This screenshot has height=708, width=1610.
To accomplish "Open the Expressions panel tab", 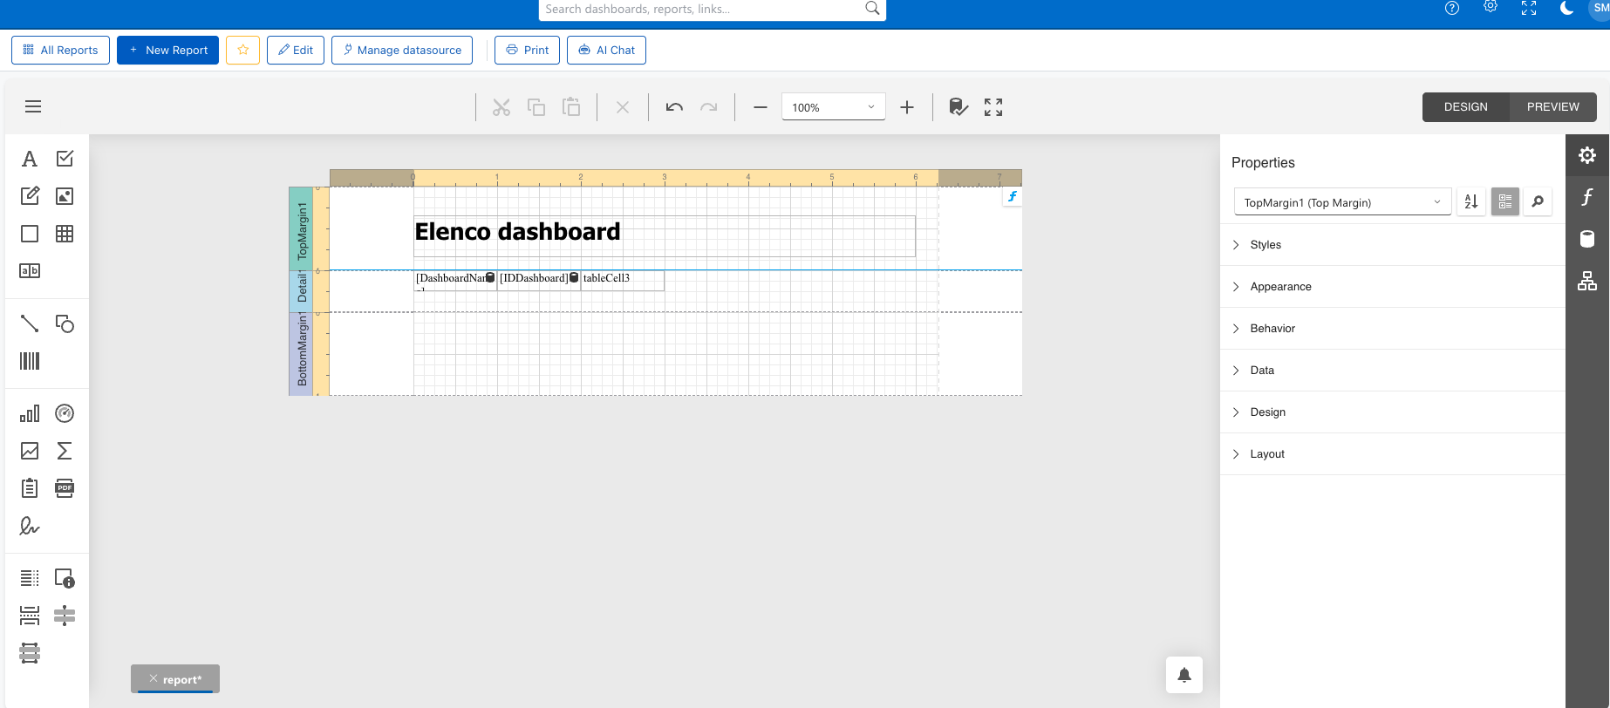I will point(1587,197).
